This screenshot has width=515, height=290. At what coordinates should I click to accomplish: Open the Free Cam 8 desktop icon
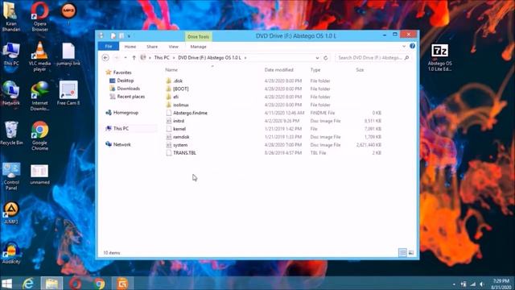(68, 93)
